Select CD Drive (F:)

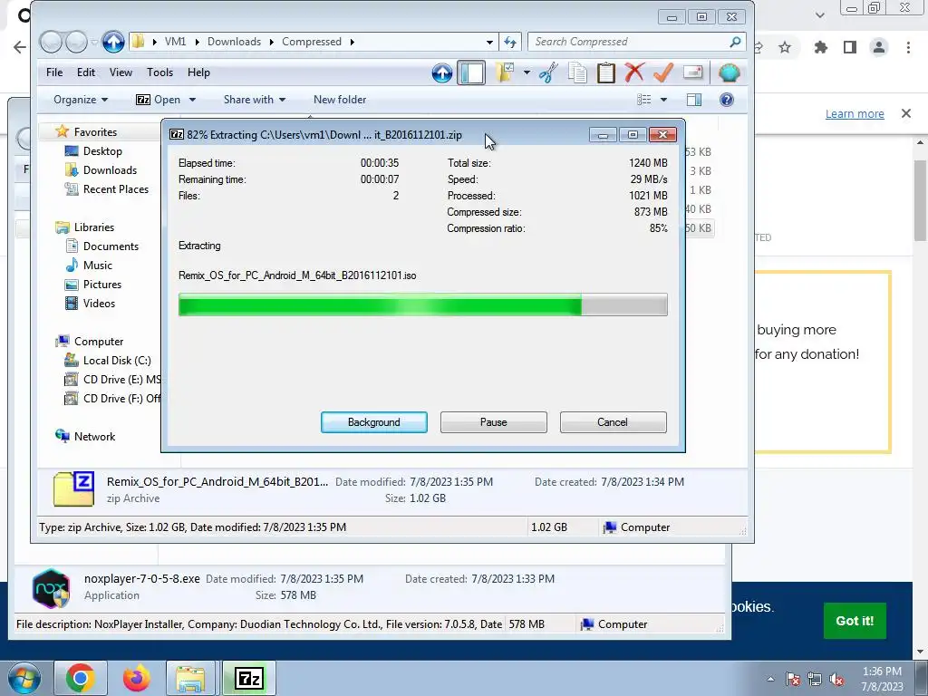point(112,399)
